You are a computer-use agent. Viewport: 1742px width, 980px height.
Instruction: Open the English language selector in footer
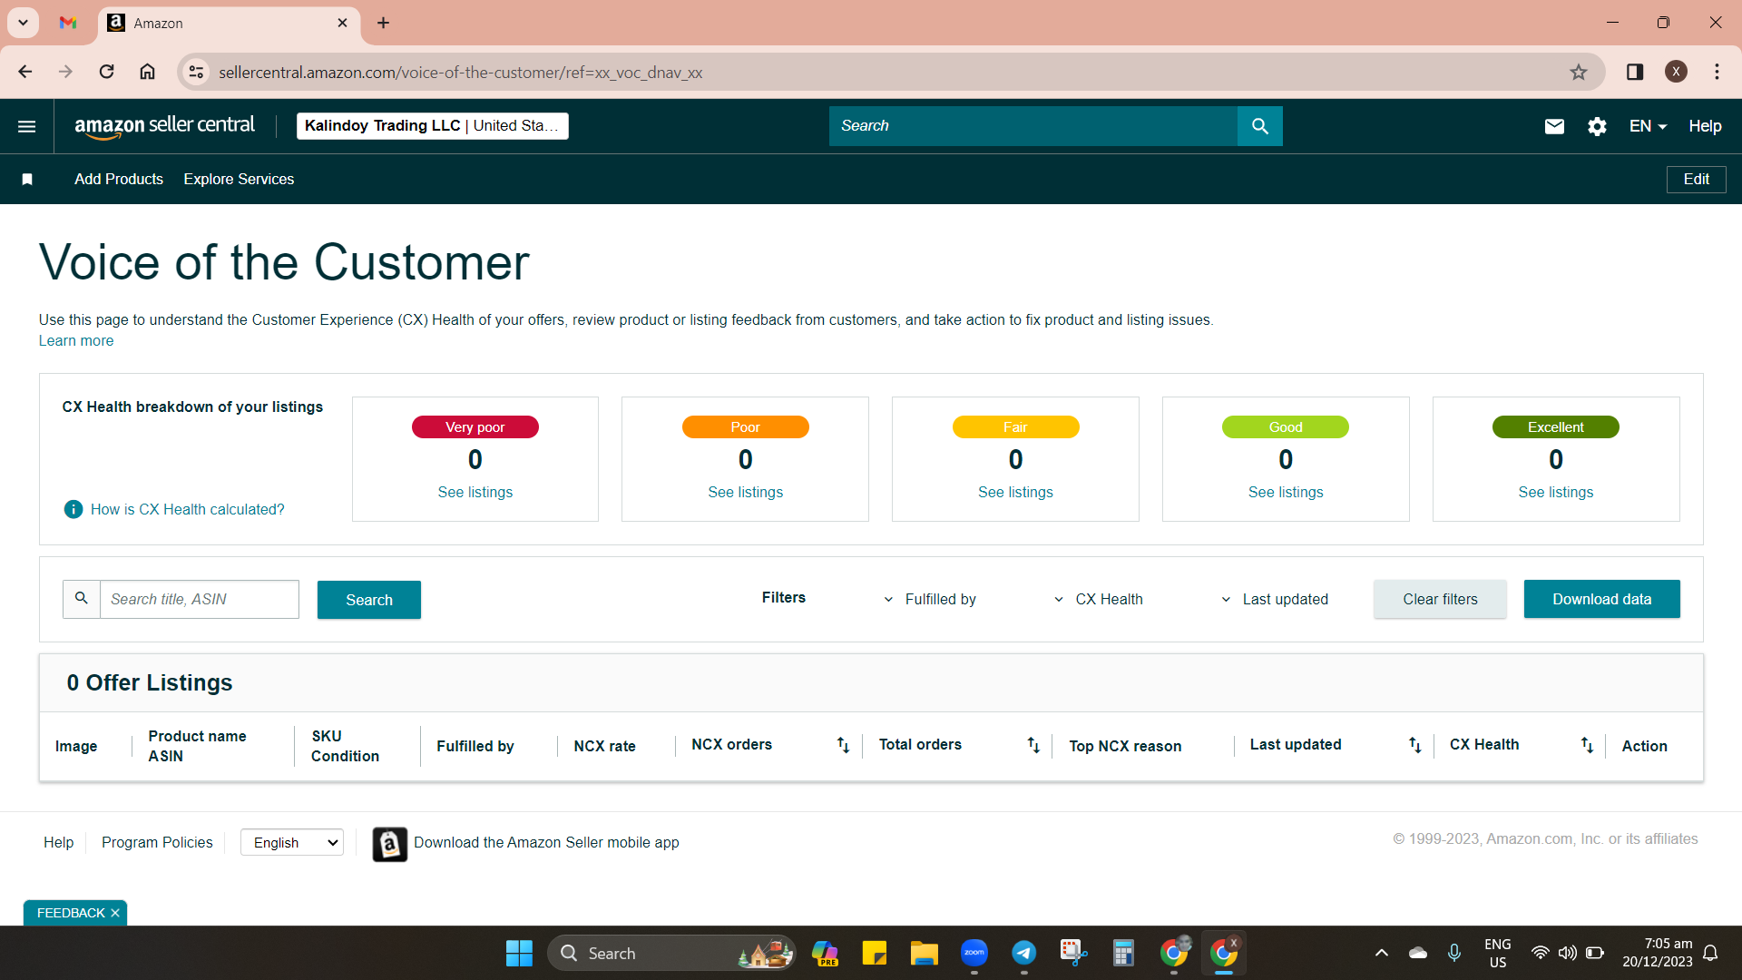[292, 843]
